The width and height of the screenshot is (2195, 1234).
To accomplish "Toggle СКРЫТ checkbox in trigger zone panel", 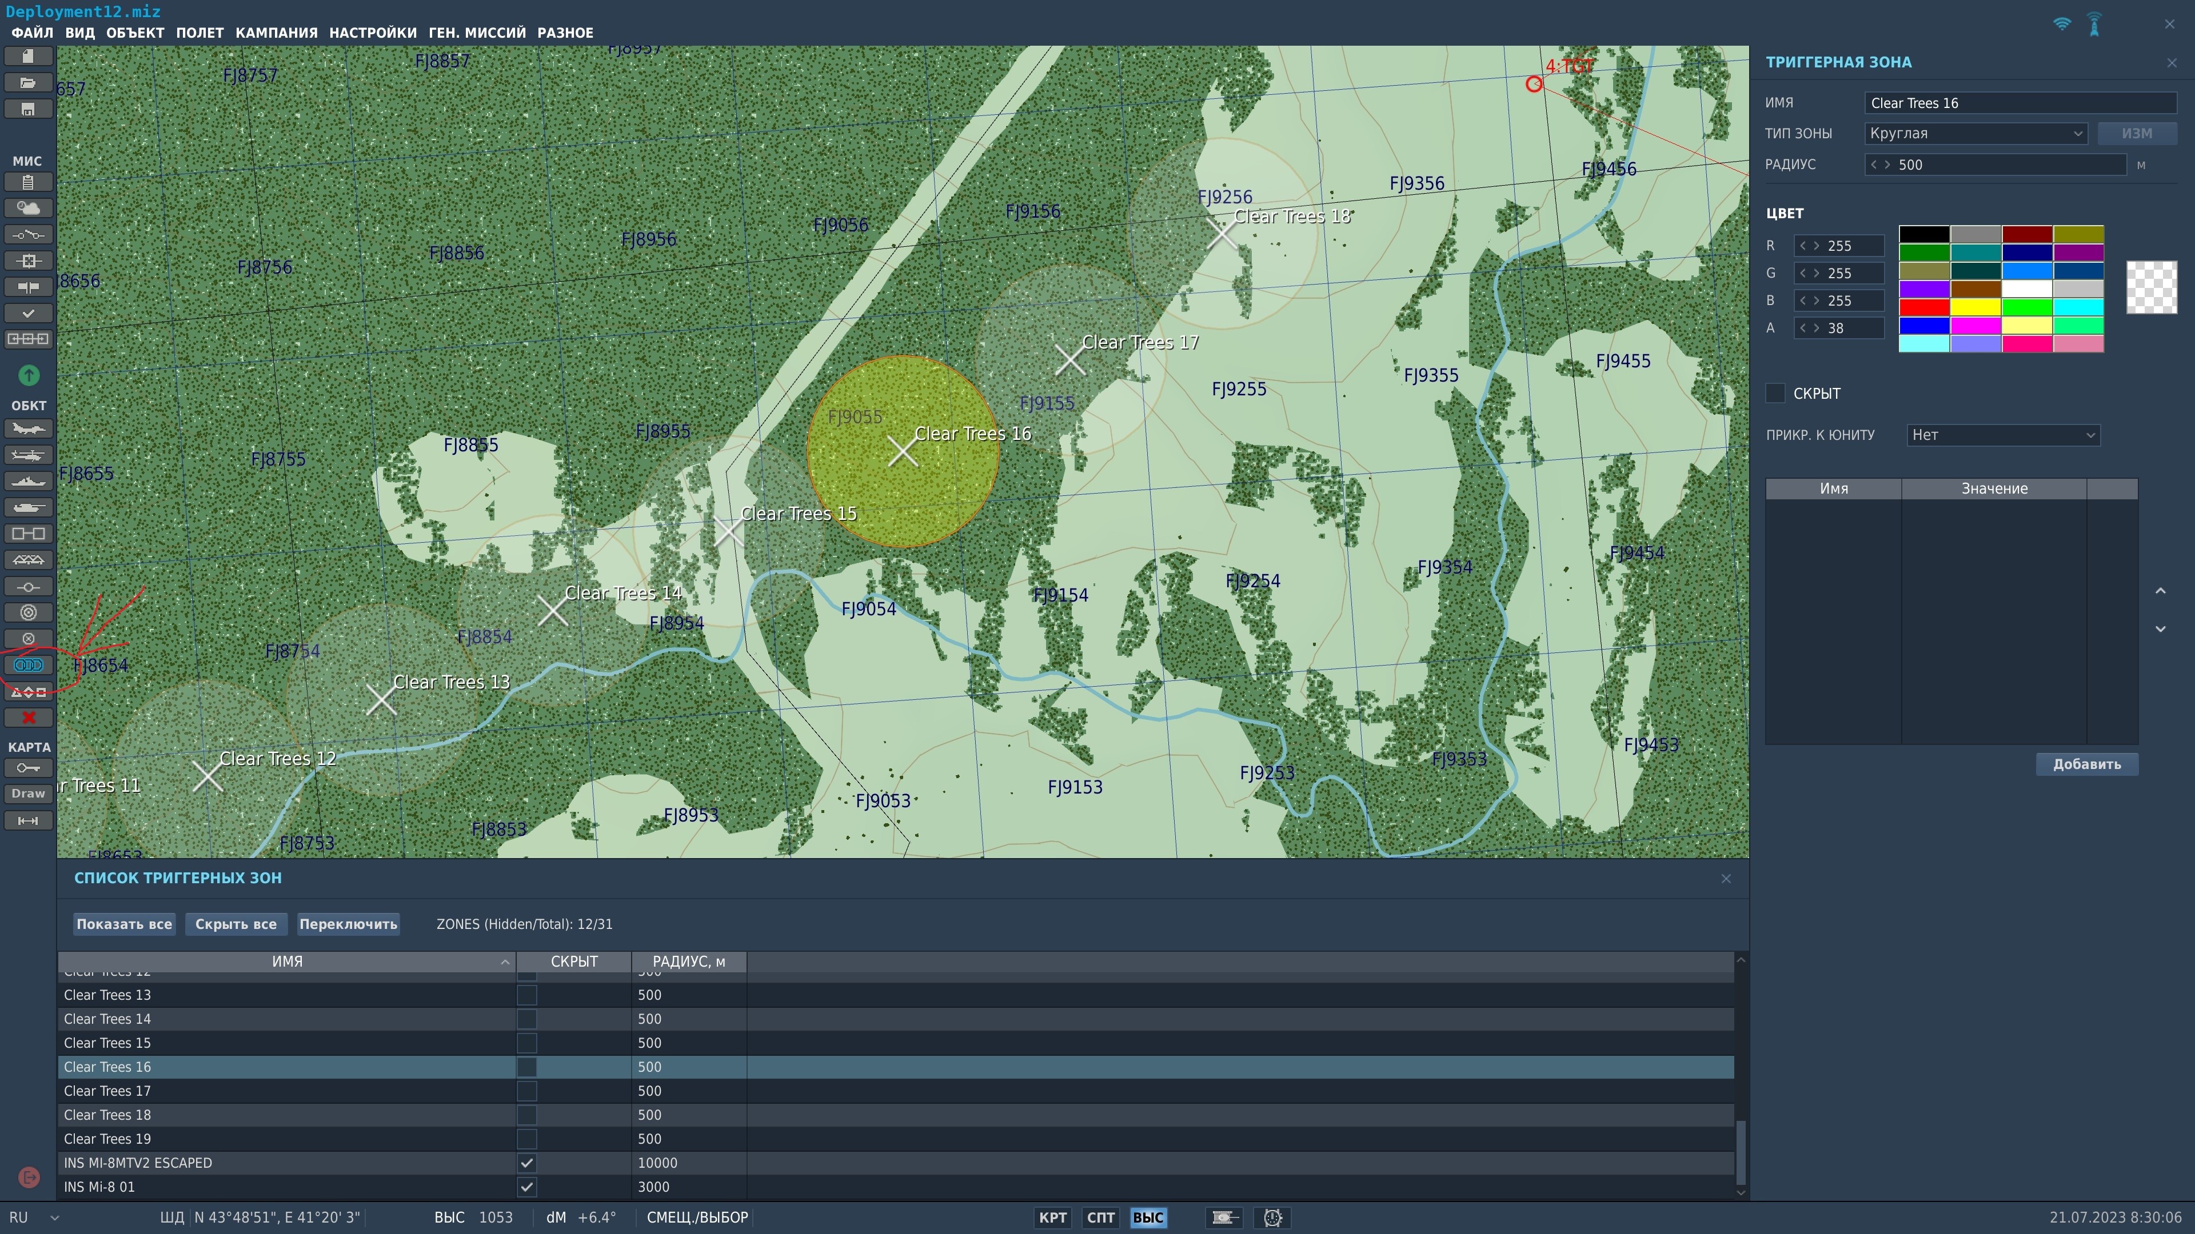I will [x=1775, y=392].
